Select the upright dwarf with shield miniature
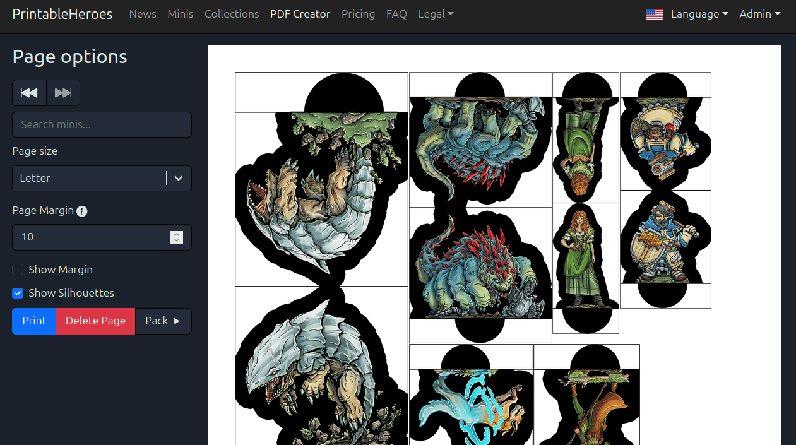 tap(665, 240)
